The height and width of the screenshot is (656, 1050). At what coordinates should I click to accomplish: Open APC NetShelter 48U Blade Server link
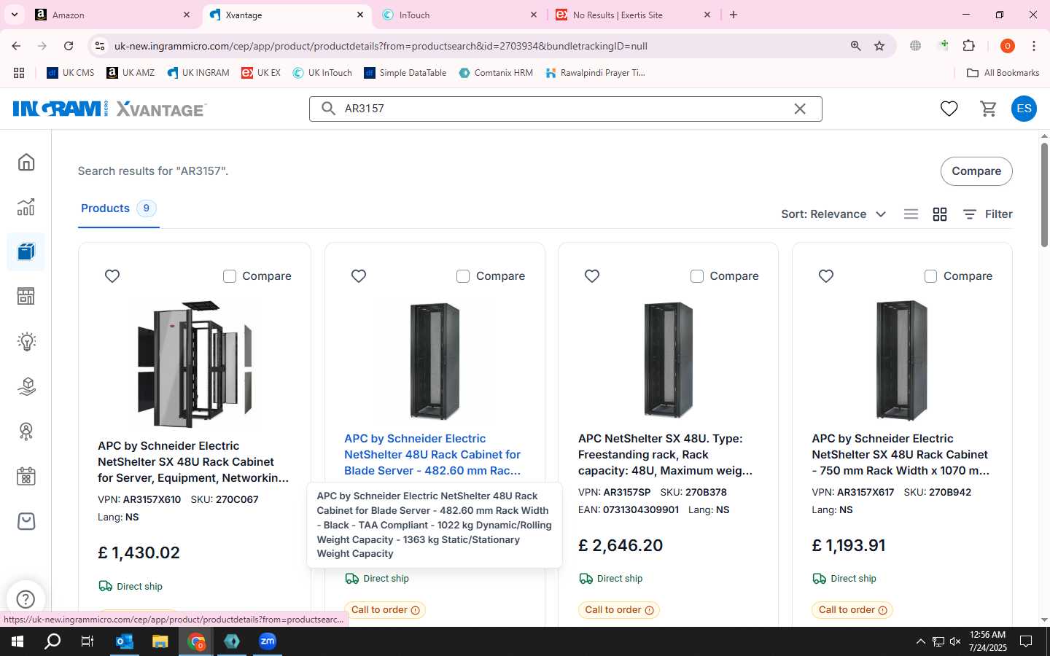point(432,455)
